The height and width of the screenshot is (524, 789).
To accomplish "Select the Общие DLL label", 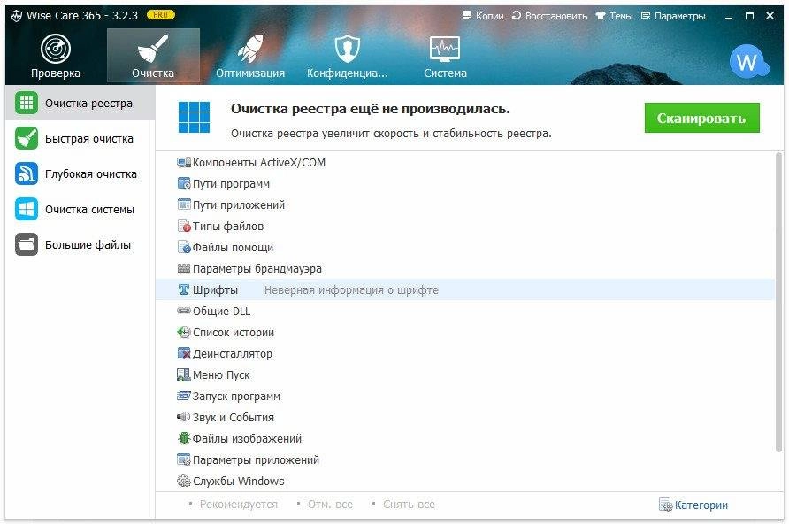I will (221, 311).
